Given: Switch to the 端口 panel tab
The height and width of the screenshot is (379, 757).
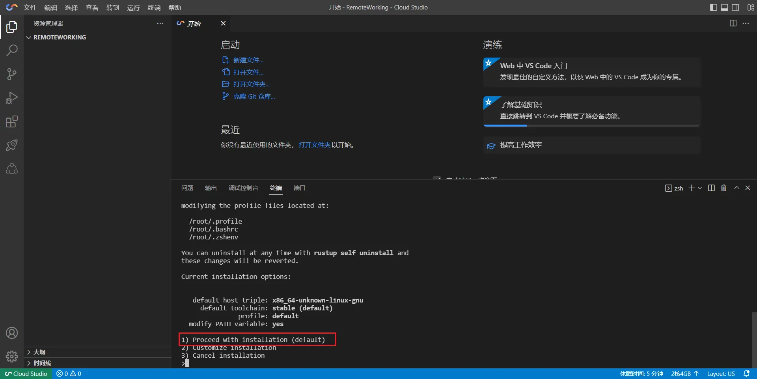Looking at the screenshot, I should pyautogui.click(x=299, y=188).
